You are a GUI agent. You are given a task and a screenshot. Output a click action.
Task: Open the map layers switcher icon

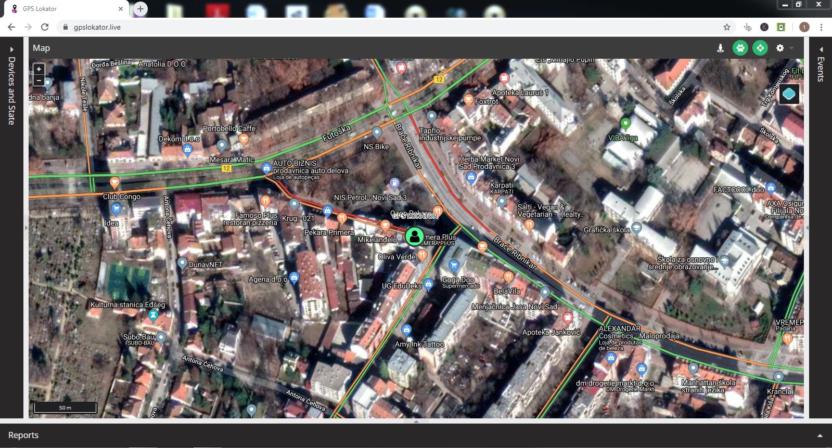point(789,95)
